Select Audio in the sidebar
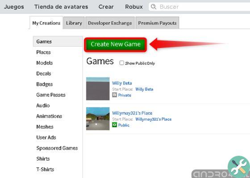This screenshot has width=250, height=178. pyautogui.click(x=43, y=105)
